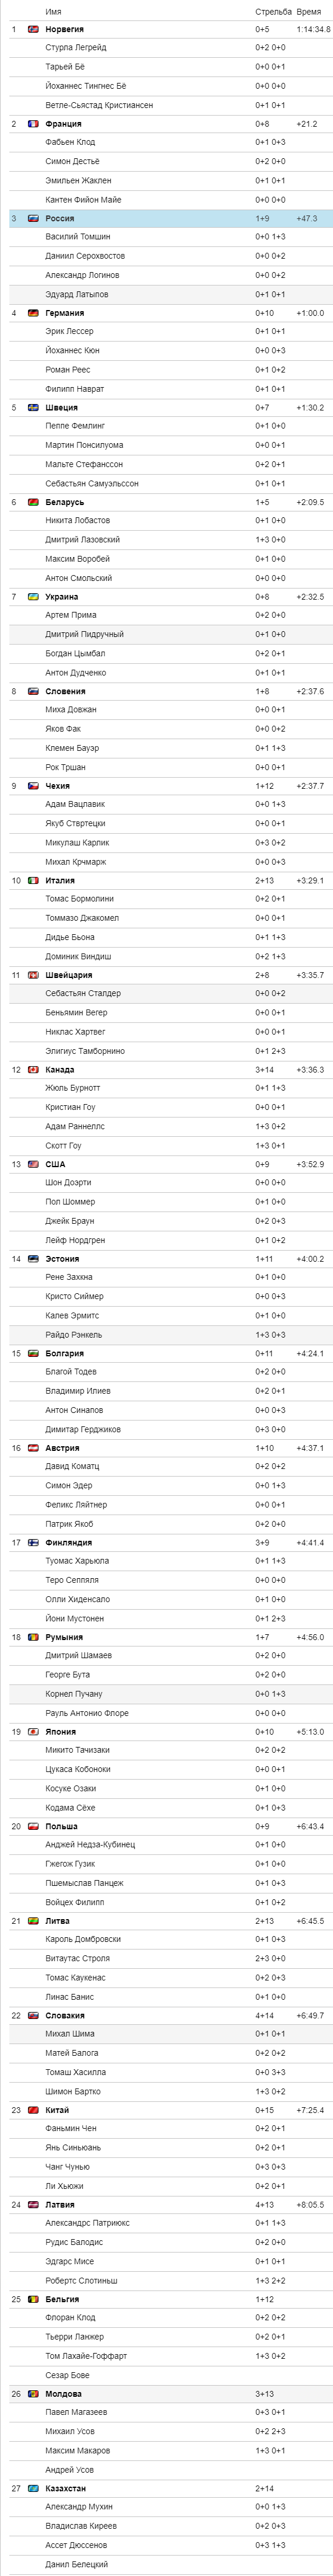333x2576 pixels.
Task: Click the Canada flag icon
Action: (x=33, y=1069)
